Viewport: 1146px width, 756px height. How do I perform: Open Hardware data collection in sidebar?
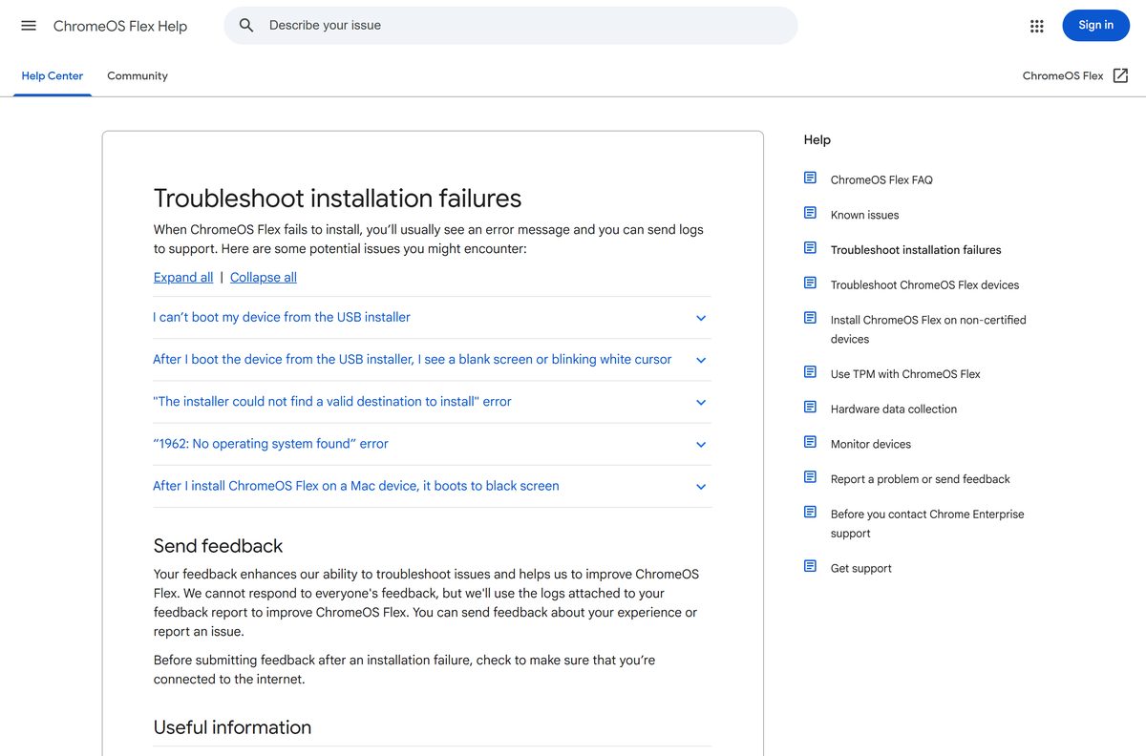[x=894, y=409]
